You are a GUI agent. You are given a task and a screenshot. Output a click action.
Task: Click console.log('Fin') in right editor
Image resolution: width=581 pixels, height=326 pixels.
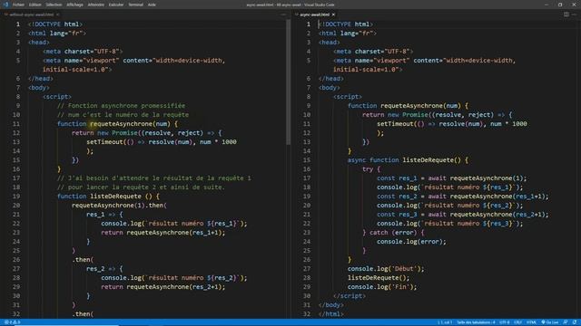[382, 287]
